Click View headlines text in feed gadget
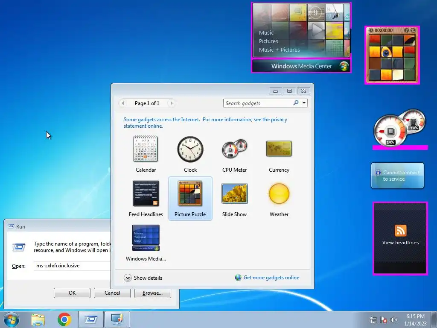Screen dimensions: 437x328 click(400, 243)
